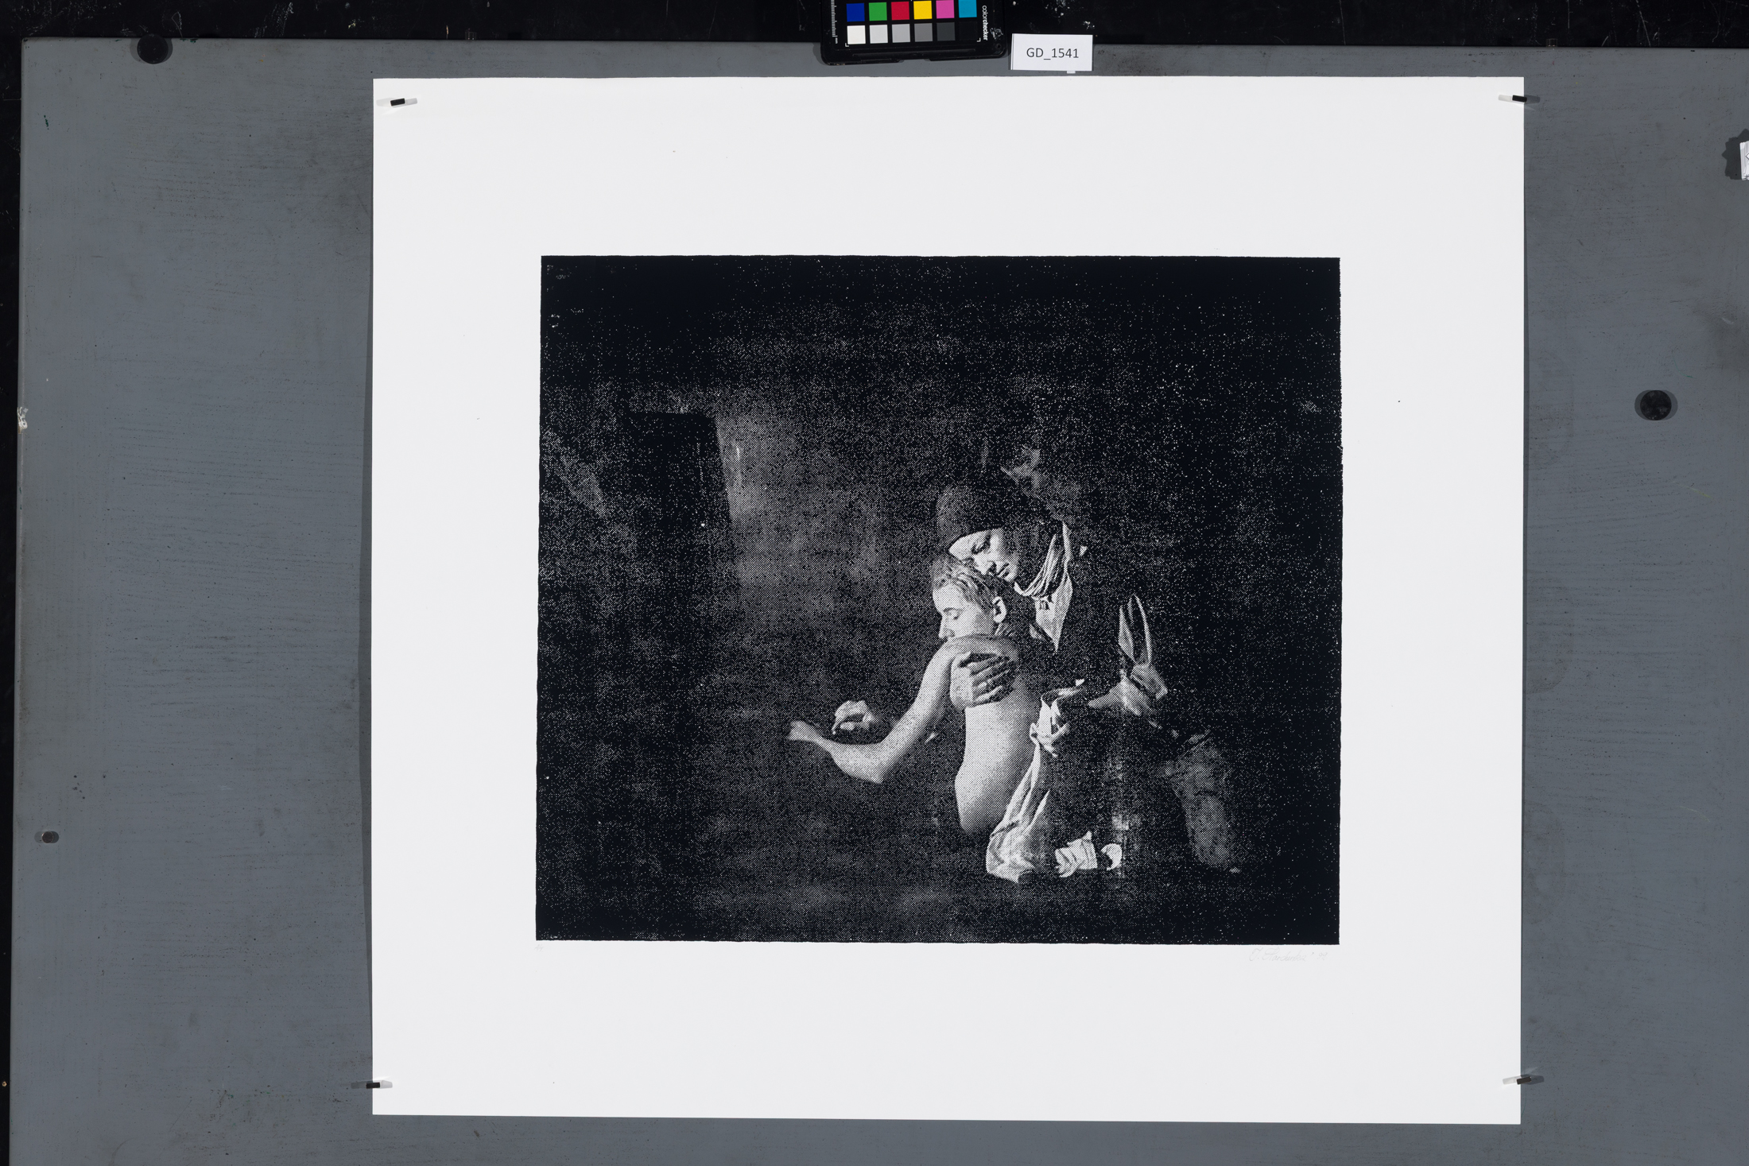The image size is (1749, 1166).
Task: Pick the yellow patch on the color checker
Action: coord(922,10)
